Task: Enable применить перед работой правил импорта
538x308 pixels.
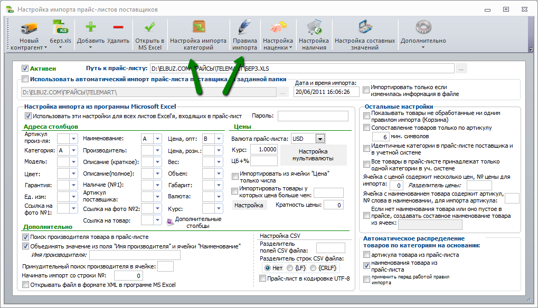Action: click(x=366, y=279)
